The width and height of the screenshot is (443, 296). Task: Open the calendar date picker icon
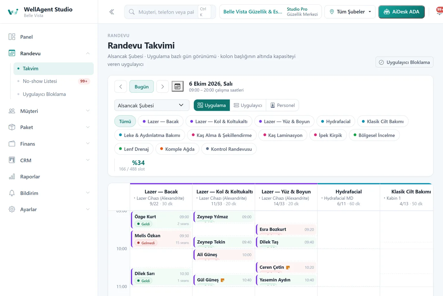[x=178, y=86]
